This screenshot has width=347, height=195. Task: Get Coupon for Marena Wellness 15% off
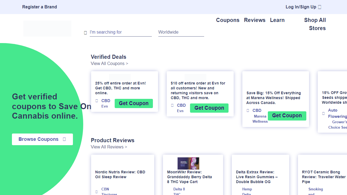coord(287,116)
